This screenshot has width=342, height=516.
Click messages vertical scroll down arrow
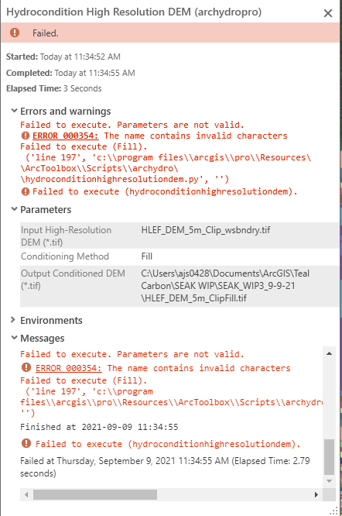329,481
